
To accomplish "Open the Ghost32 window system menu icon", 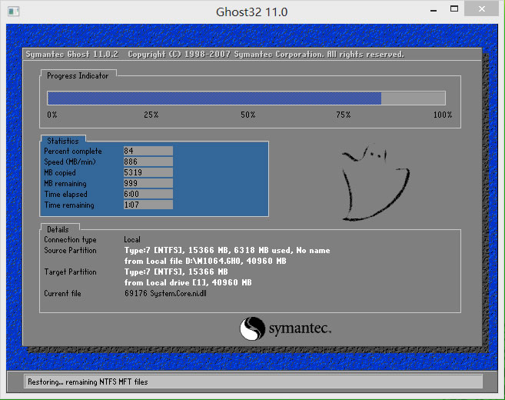I will pyautogui.click(x=13, y=12).
